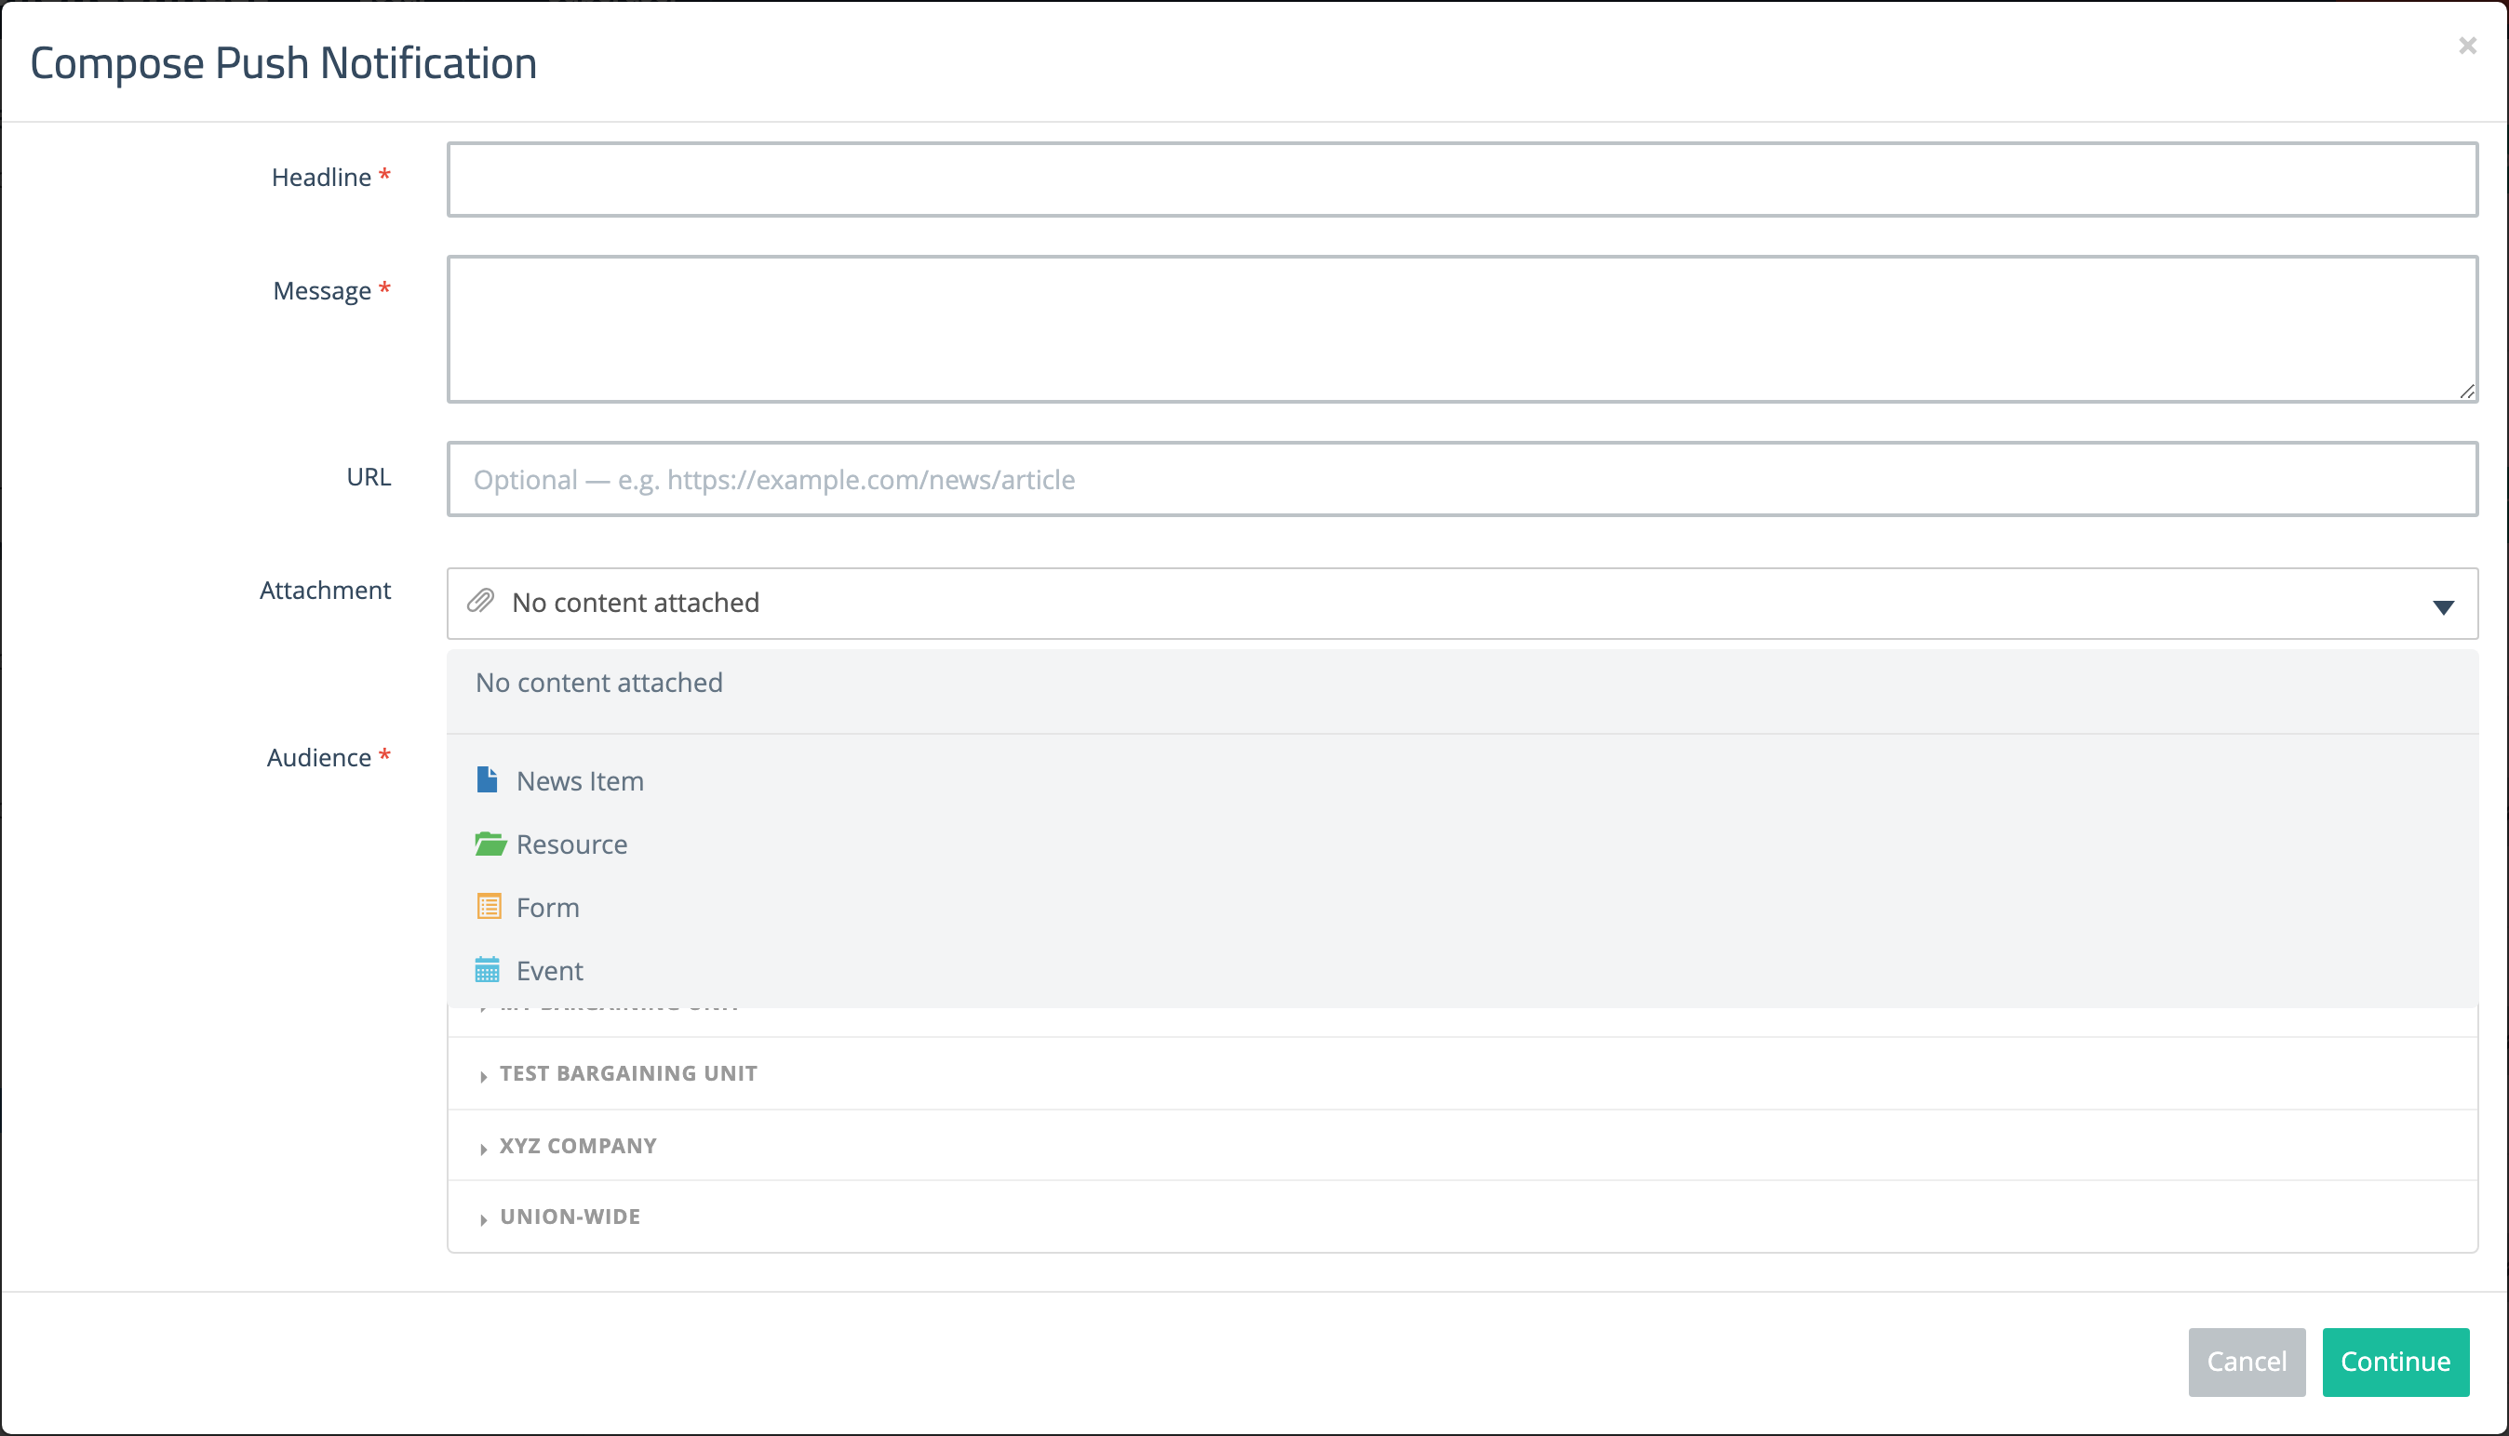Close the Compose Push Notification dialog
2509x1436 pixels.
[x=2467, y=46]
